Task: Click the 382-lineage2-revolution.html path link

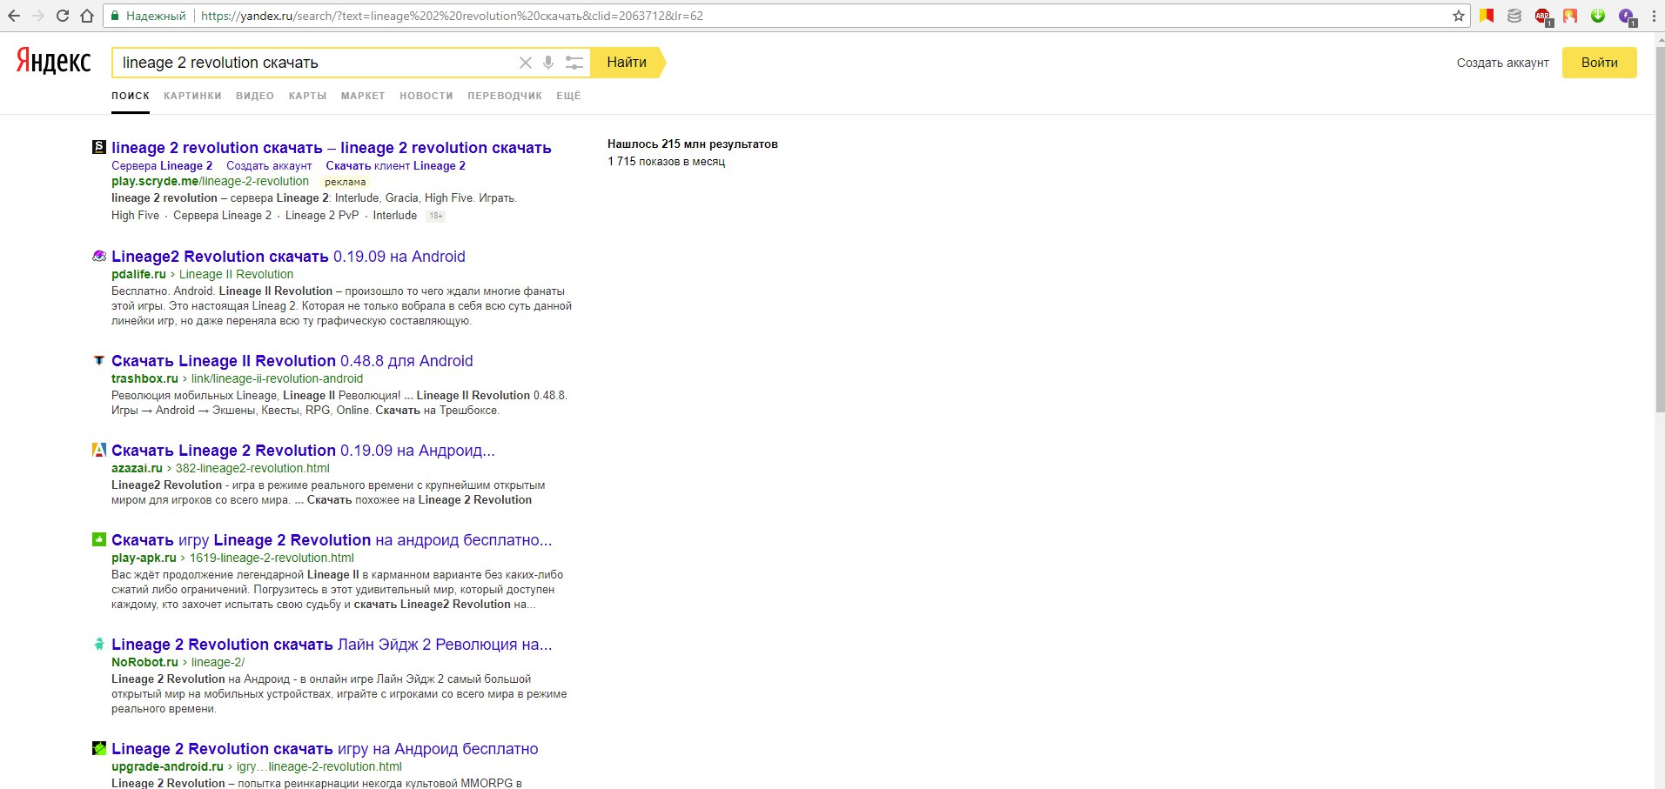Action: point(252,468)
